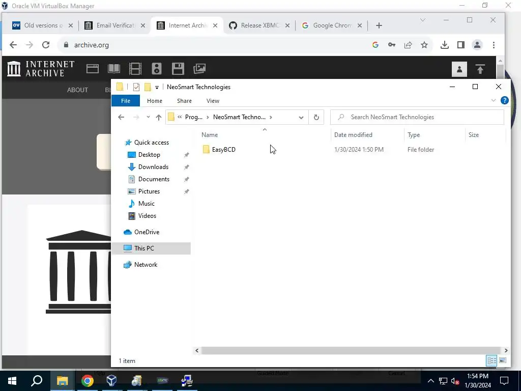Switch to Google Chrome search tab
This screenshot has height=391, width=521.
(x=332, y=25)
